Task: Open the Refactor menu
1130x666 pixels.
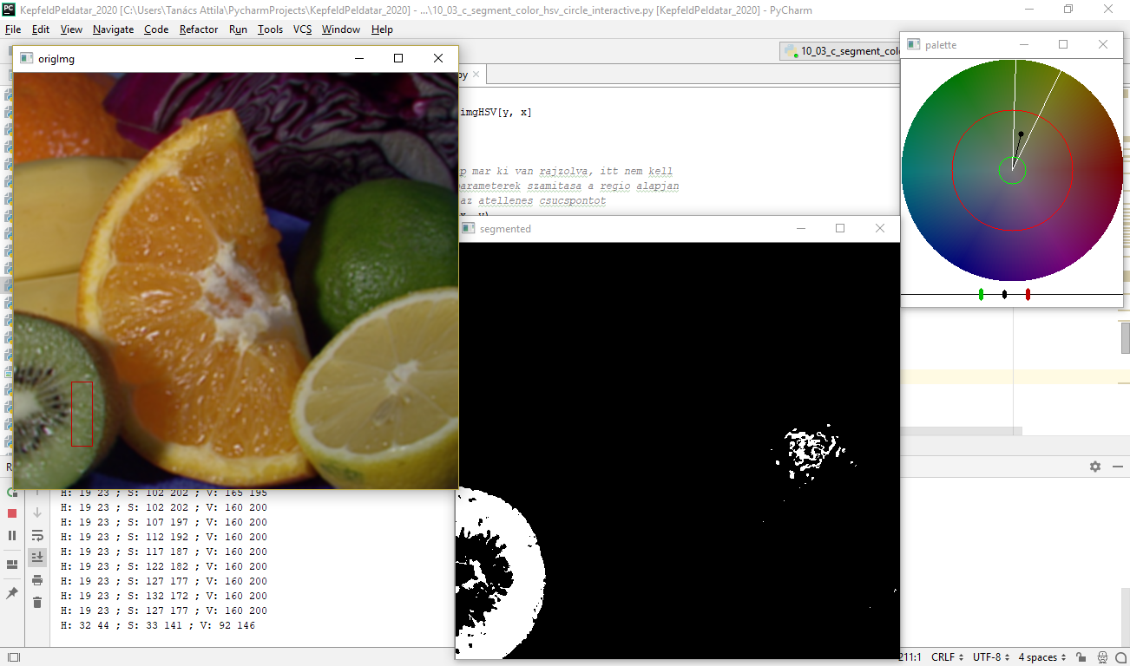Action: [x=199, y=29]
